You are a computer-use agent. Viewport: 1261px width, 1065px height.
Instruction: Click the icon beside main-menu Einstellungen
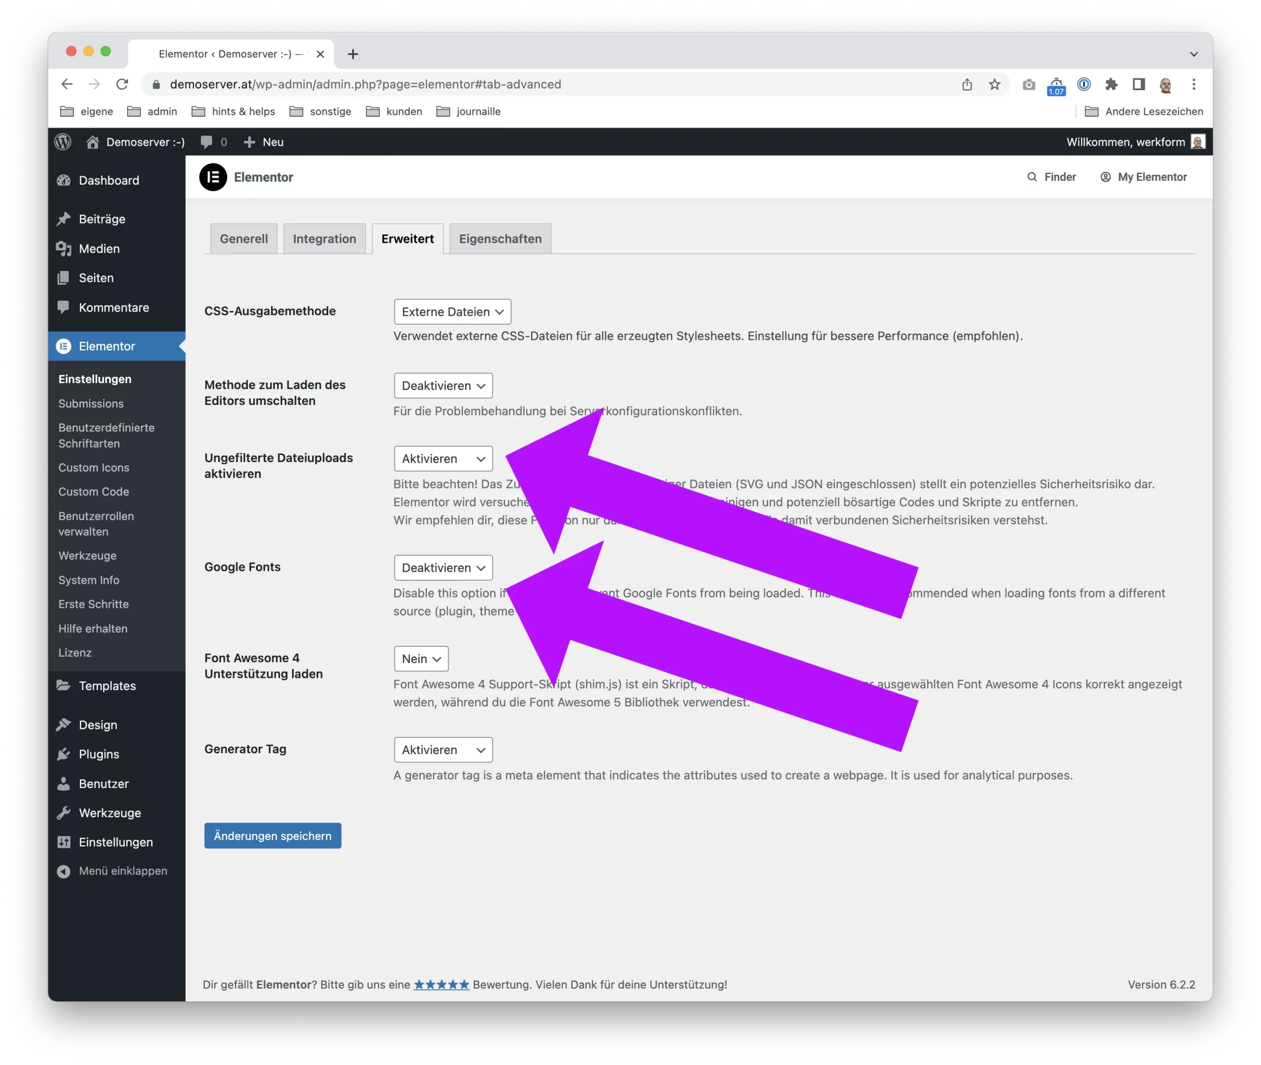pos(64,843)
